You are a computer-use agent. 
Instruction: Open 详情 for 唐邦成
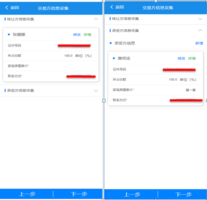(192, 58)
